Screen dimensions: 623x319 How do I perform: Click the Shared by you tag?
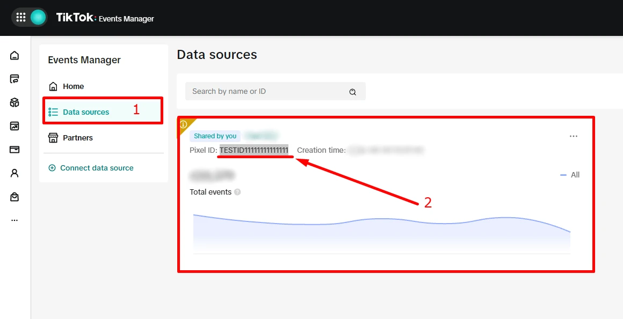coord(215,136)
